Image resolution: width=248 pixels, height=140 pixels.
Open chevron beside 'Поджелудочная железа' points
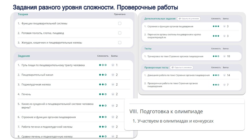point(113,84)
